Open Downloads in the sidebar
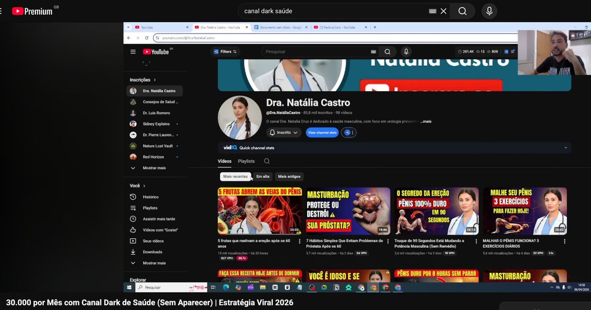This screenshot has width=591, height=310. (153, 252)
